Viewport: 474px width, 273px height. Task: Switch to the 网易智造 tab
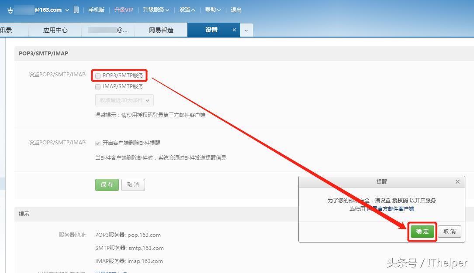click(162, 30)
